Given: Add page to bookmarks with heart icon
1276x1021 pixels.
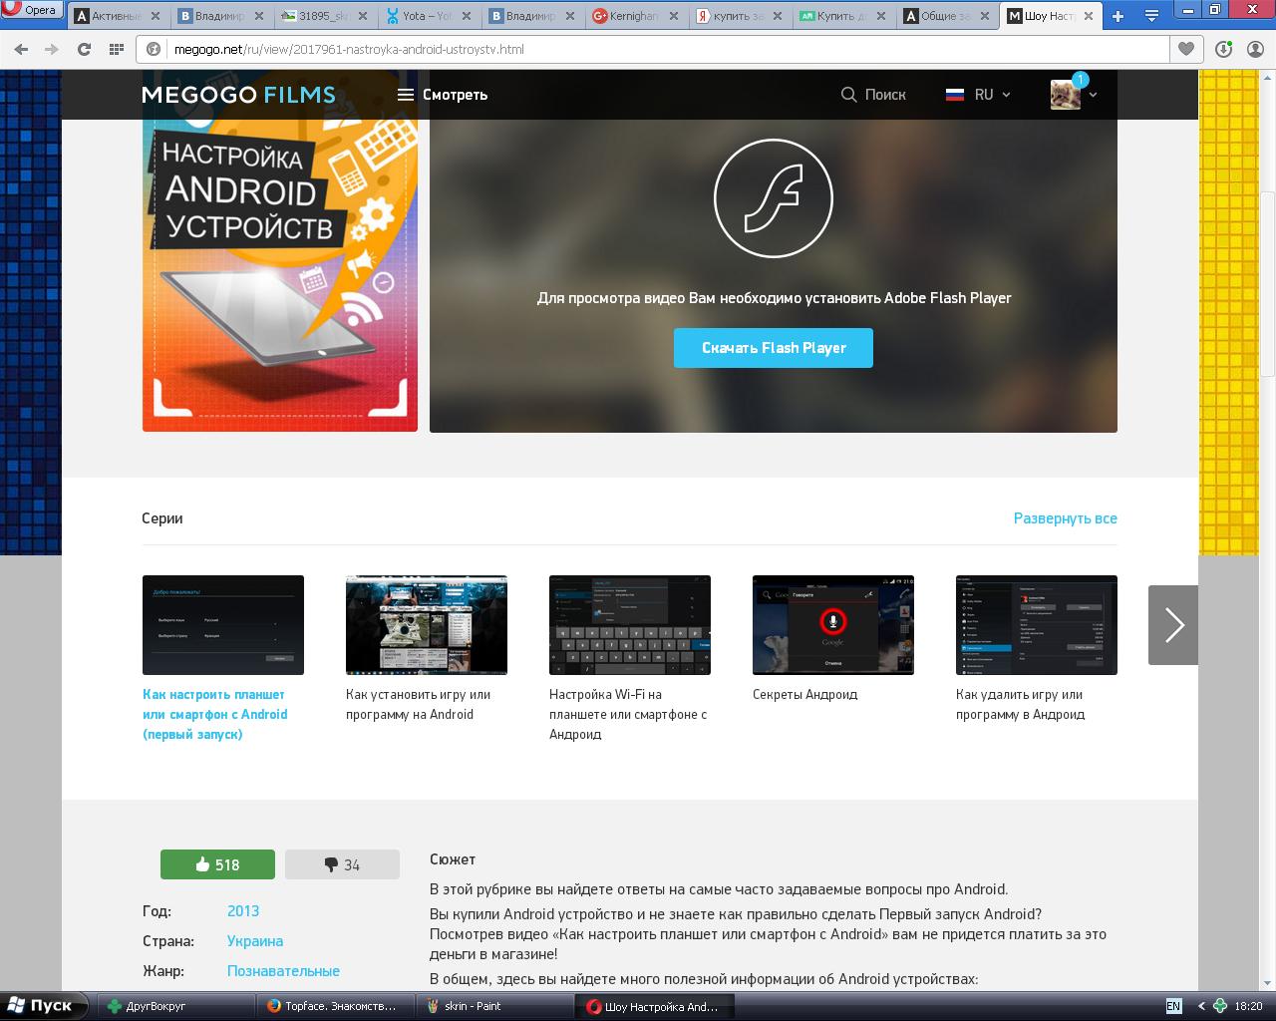Looking at the screenshot, I should [1186, 49].
